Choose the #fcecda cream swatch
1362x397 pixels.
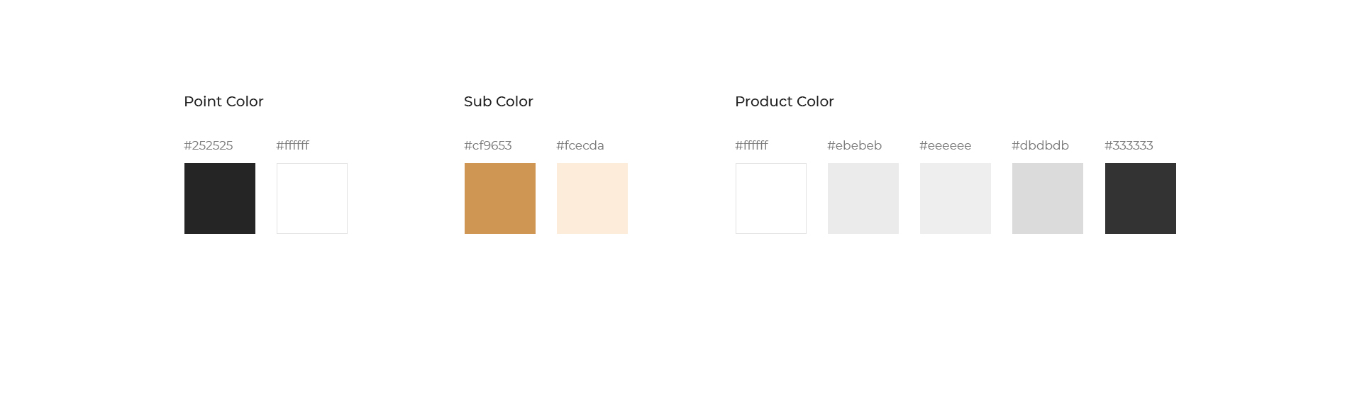[592, 198]
